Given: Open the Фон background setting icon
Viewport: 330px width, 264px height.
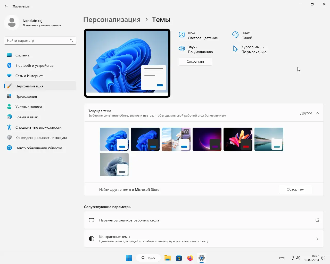Looking at the screenshot, I should click(182, 35).
